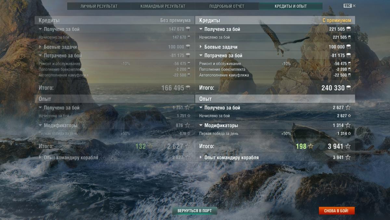The width and height of the screenshot is (390, 220).
Task: Click the credits icon beside Начислено за бой 221 505
Action: tap(349, 37)
